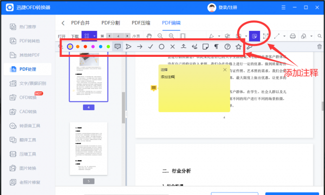The height and width of the screenshot is (195, 325).
Task: Switch to the PDF合并 tab
Action: click(80, 23)
